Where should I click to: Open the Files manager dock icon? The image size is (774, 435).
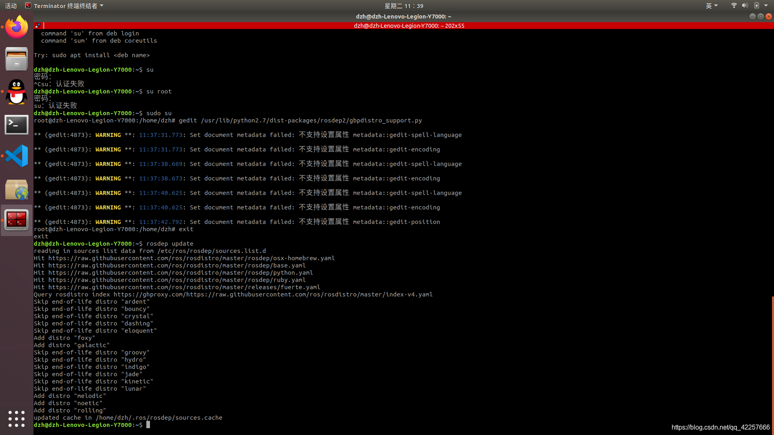point(17,59)
